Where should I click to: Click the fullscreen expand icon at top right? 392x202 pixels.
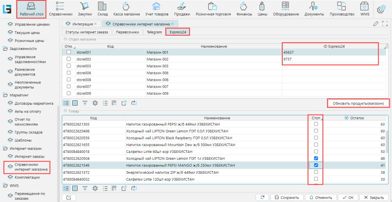pyautogui.click(x=384, y=23)
